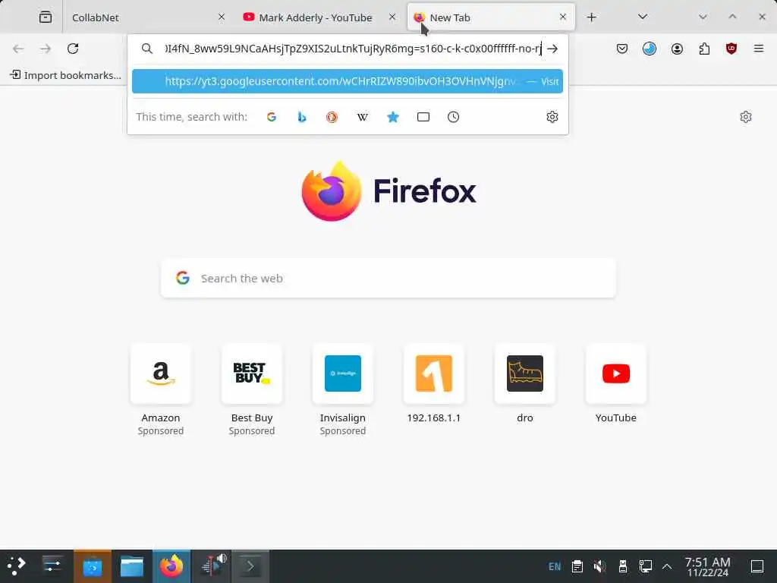Search this time in open tabs
Screen dimensions: 777x583
click(x=423, y=117)
